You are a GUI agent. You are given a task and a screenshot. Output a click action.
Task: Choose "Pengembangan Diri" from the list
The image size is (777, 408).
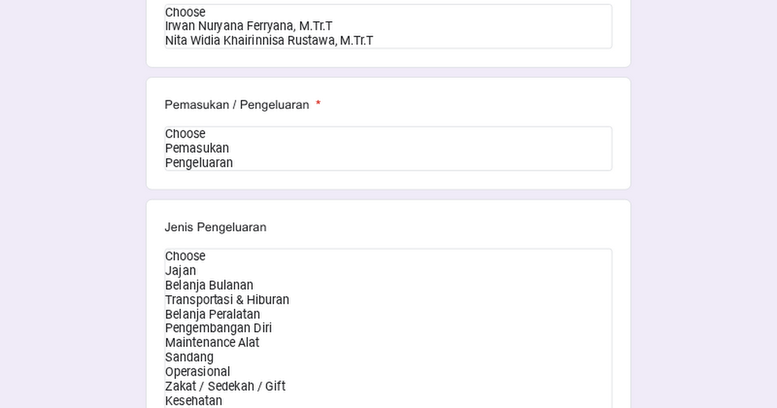point(218,328)
